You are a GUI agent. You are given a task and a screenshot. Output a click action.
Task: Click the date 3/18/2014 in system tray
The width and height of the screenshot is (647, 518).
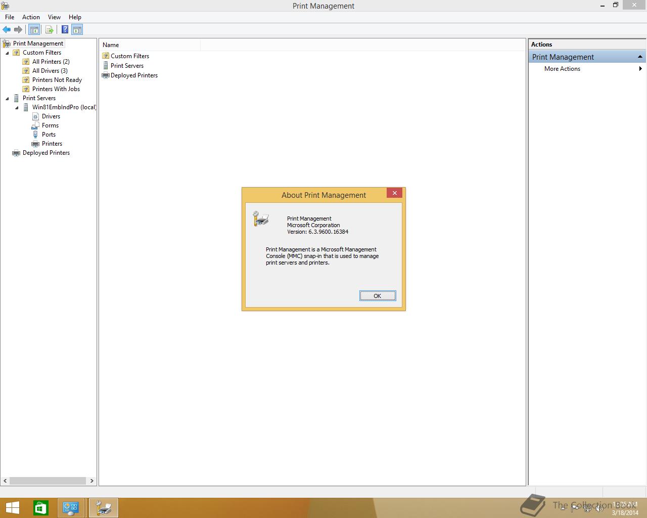click(x=625, y=512)
